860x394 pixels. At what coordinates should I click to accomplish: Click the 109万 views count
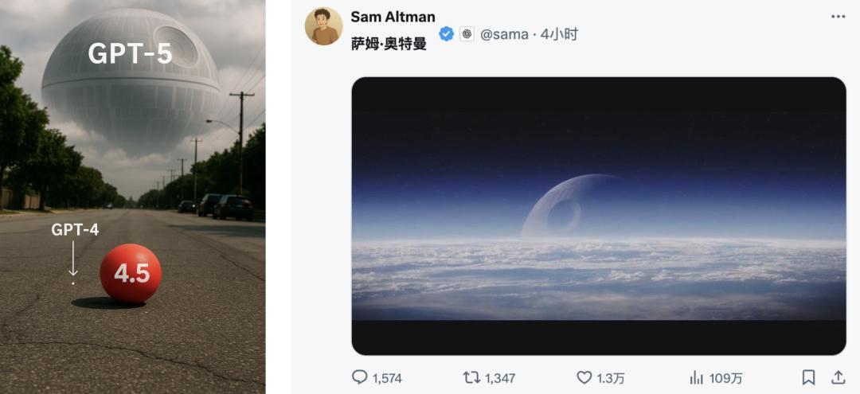pyautogui.click(x=725, y=378)
